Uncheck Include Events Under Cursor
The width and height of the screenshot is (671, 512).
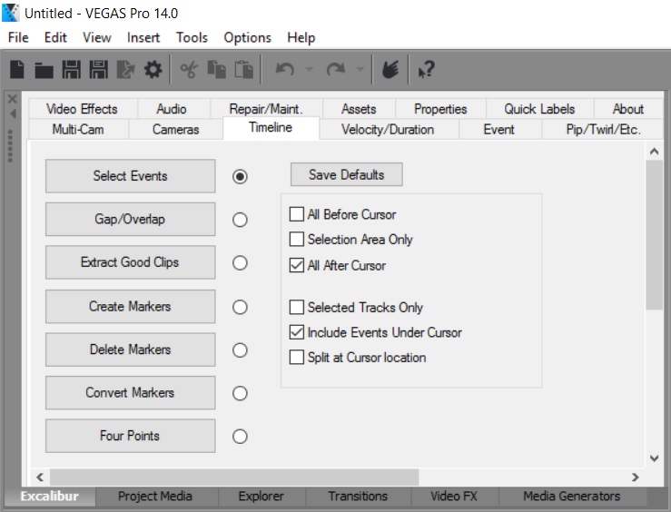296,332
